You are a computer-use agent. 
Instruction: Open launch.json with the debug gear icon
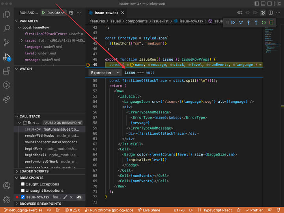(71, 13)
